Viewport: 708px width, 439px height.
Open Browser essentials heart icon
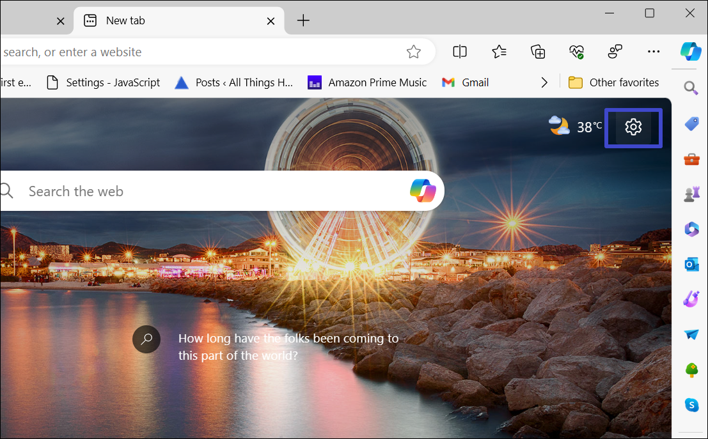pyautogui.click(x=577, y=52)
